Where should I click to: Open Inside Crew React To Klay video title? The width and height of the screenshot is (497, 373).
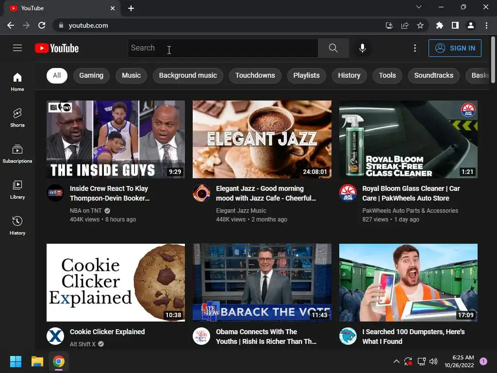[110, 193]
